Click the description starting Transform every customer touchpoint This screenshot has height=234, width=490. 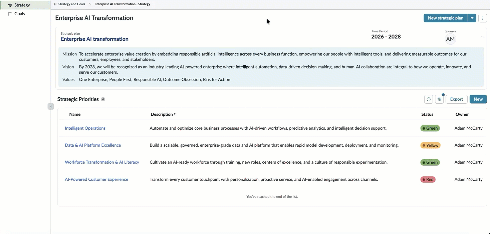point(264,179)
